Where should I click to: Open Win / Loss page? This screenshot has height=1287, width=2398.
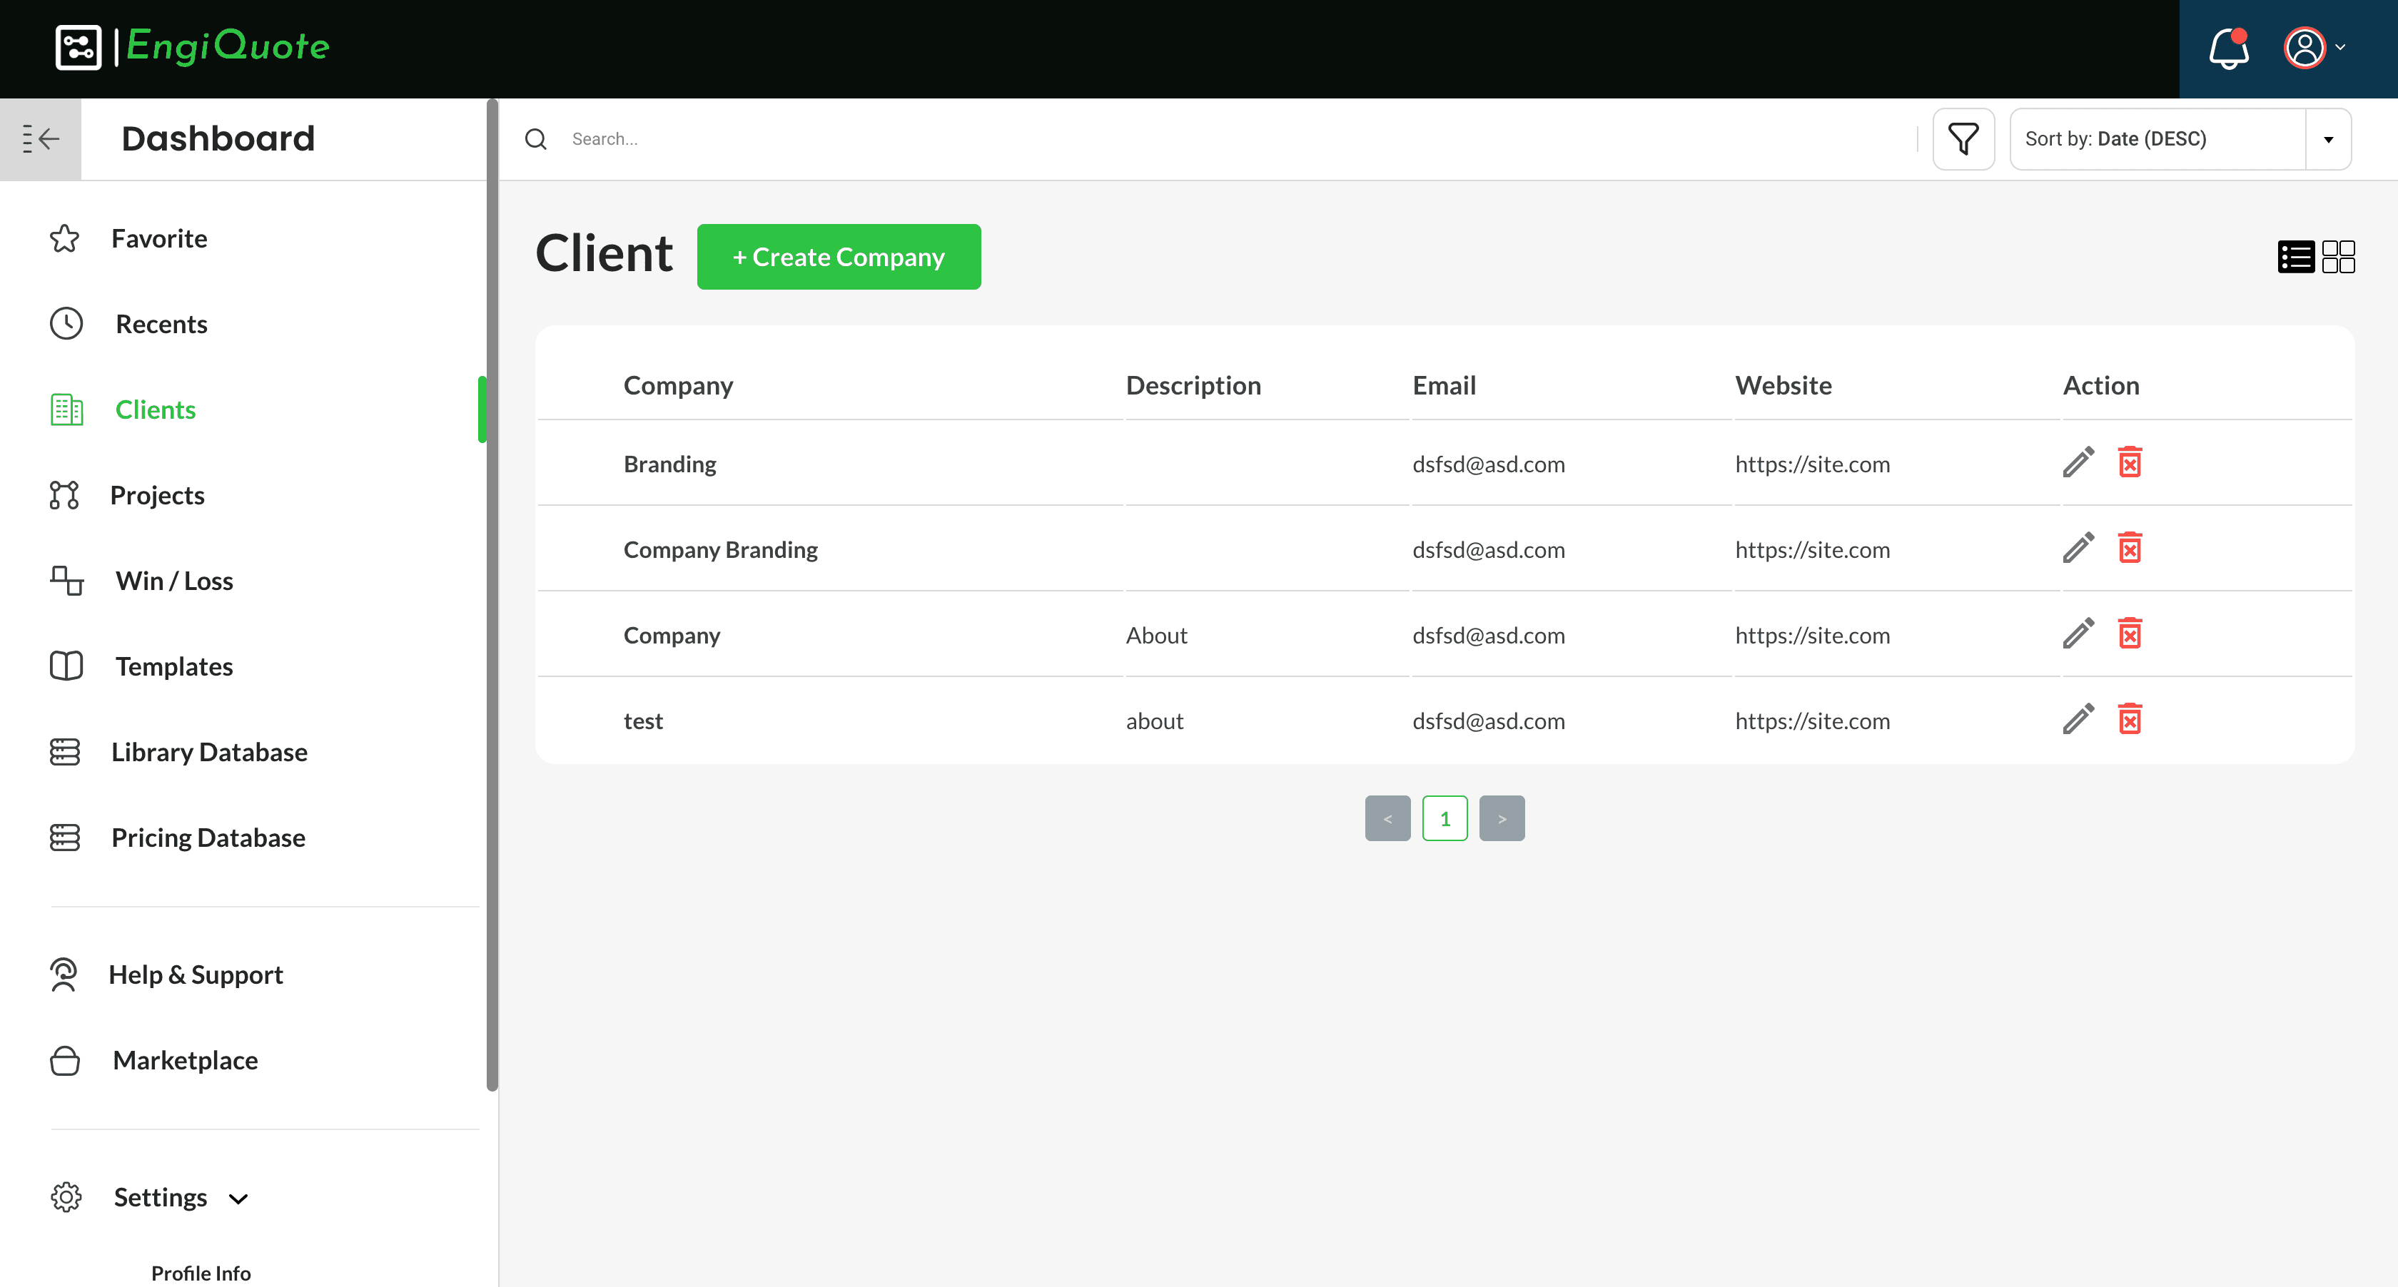click(174, 581)
